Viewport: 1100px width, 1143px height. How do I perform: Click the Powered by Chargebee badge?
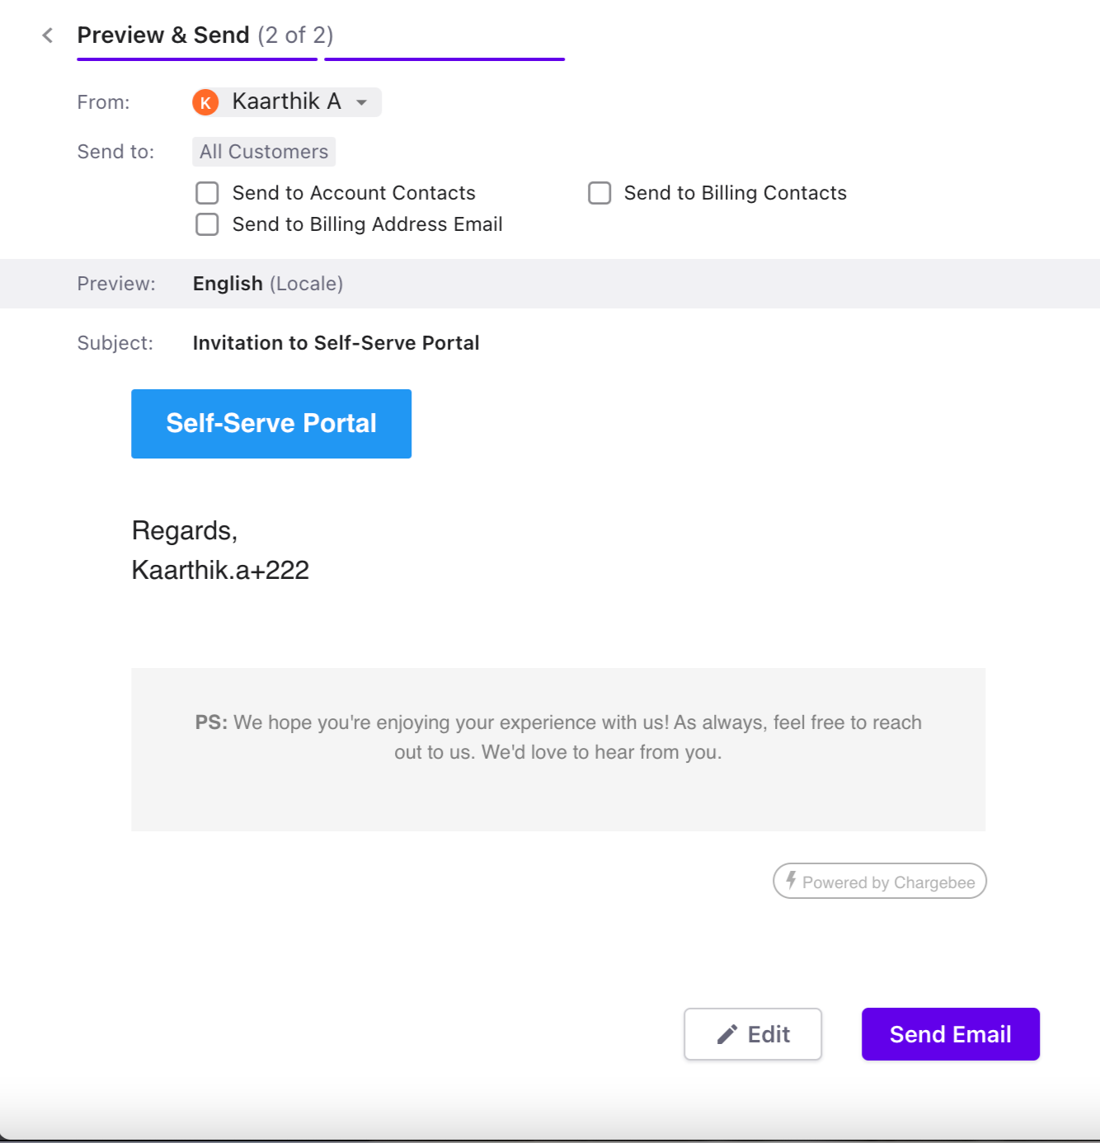880,882
